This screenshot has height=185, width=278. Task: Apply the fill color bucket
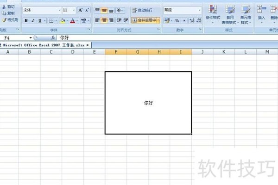63,20
